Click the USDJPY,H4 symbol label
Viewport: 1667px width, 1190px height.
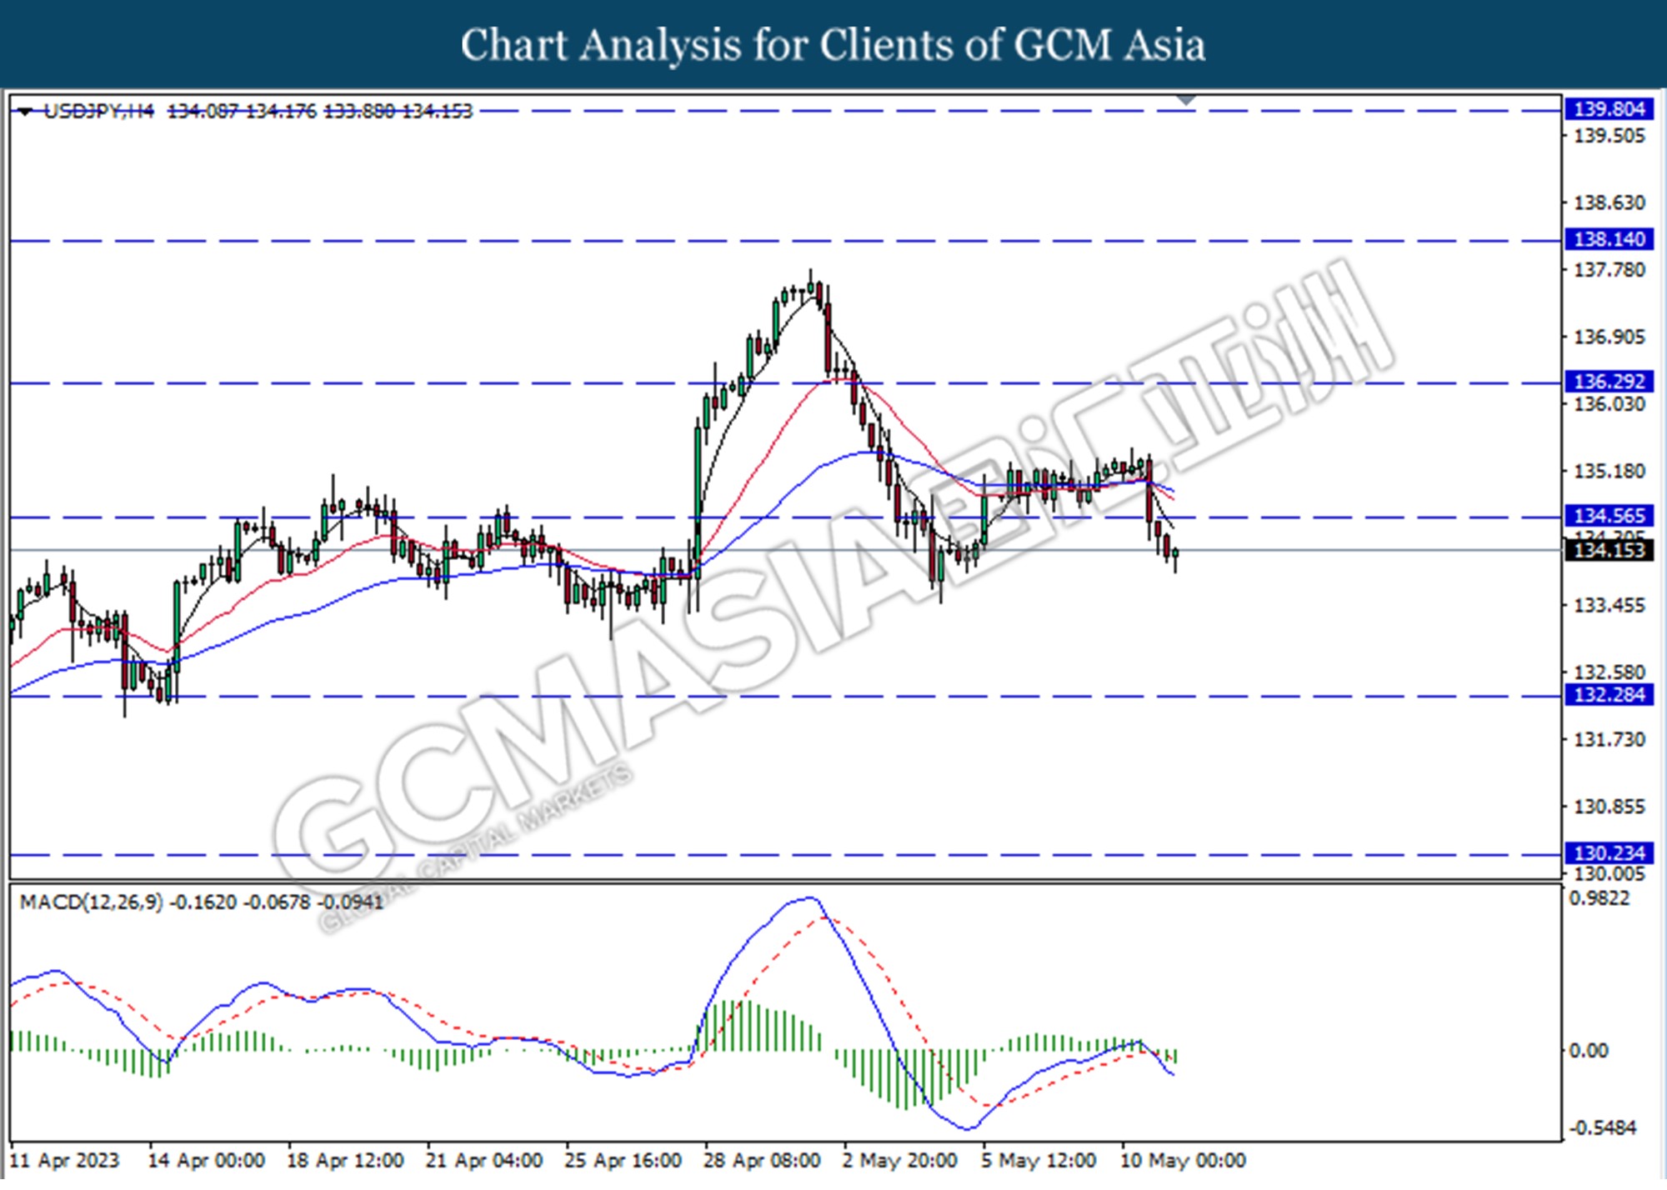coord(98,112)
